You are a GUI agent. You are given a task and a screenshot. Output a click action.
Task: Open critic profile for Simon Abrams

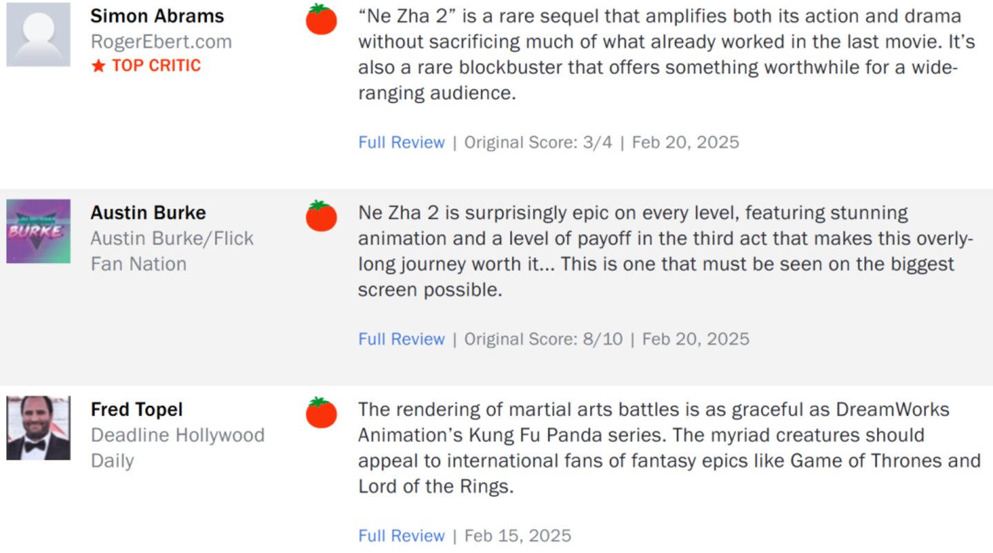157,16
